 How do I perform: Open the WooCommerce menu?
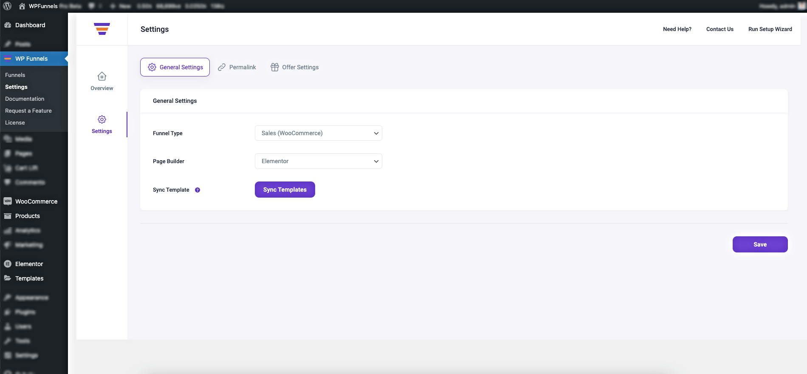(x=34, y=201)
